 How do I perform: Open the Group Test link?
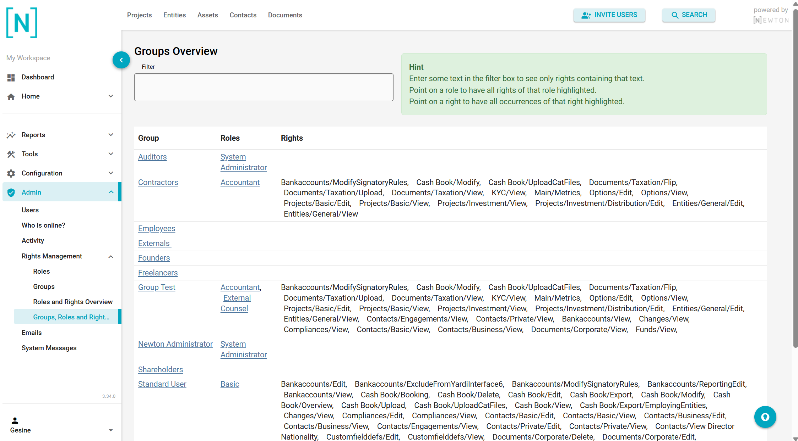157,287
